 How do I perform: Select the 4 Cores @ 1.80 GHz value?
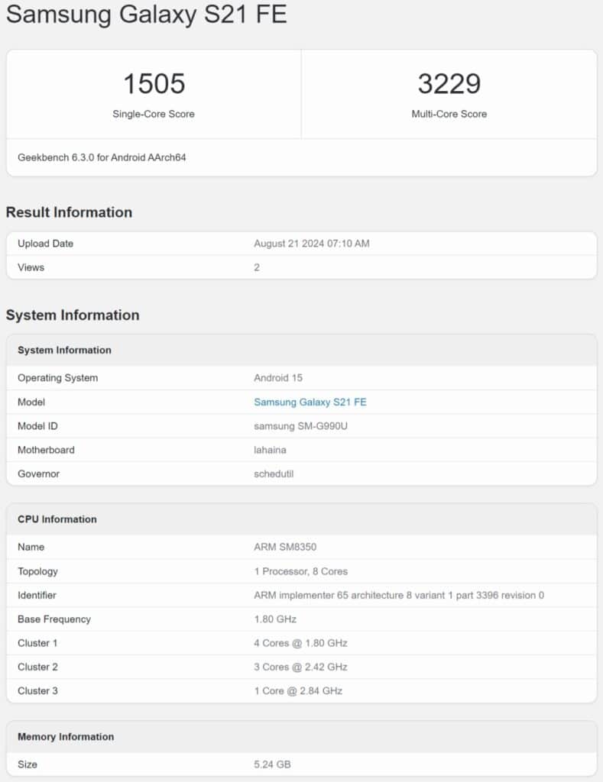[x=300, y=643]
